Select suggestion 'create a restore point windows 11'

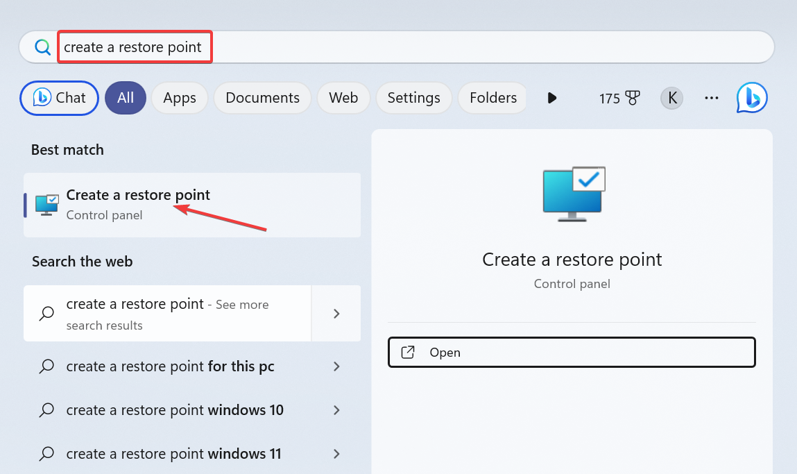click(174, 454)
